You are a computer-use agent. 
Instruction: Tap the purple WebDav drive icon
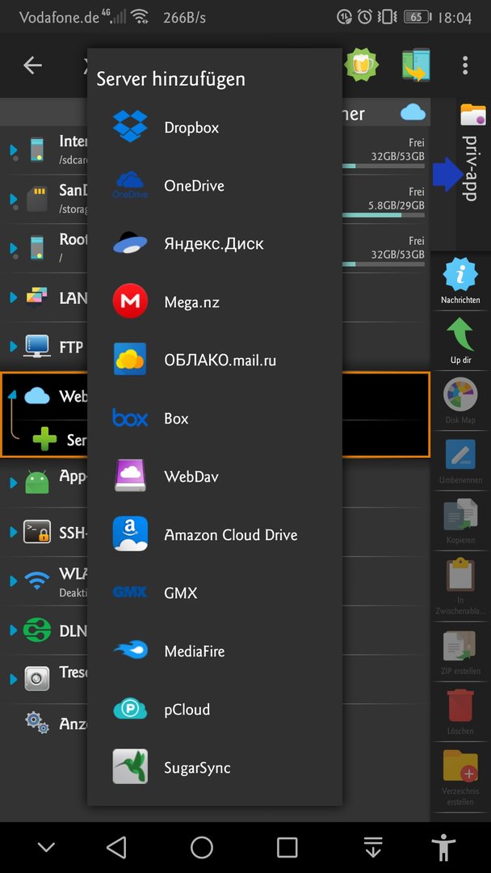point(130,475)
